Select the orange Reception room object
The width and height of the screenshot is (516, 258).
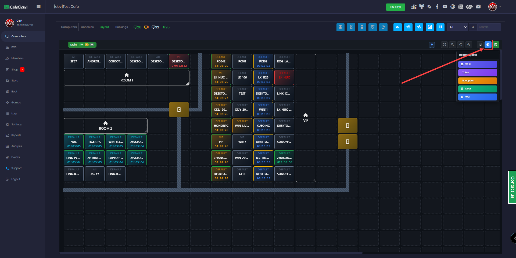[477, 81]
